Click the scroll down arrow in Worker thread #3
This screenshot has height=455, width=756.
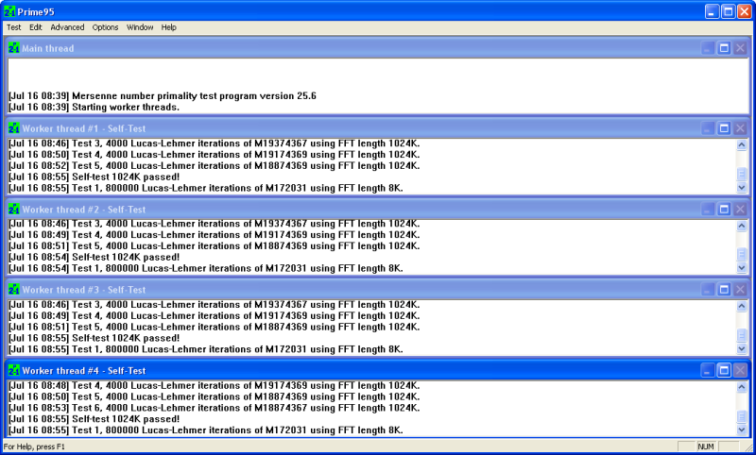click(742, 349)
